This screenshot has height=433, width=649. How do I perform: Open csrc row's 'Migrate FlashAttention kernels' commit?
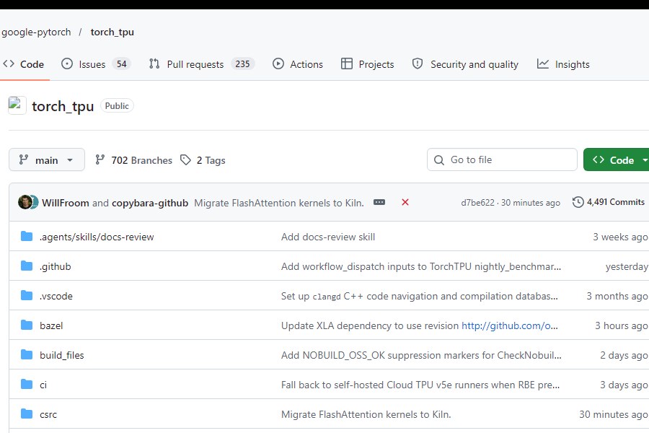pos(366,414)
